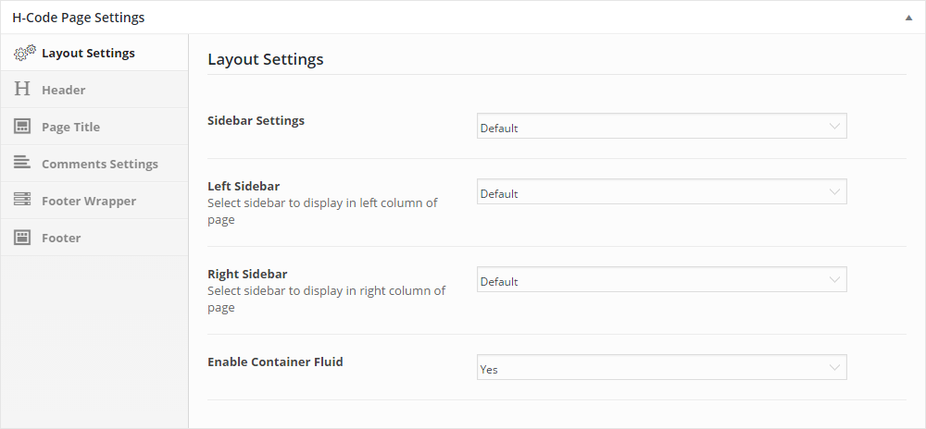Open the Enable Container Fluid dropdown

[x=661, y=368]
